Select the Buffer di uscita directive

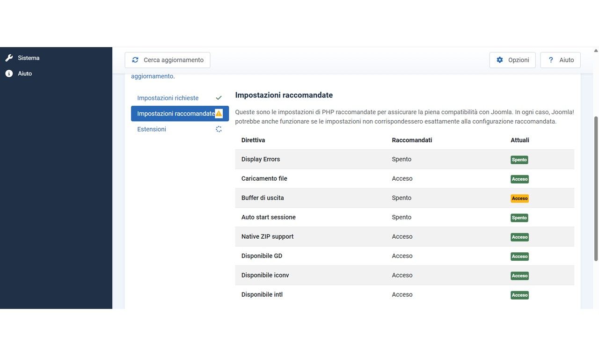point(263,198)
